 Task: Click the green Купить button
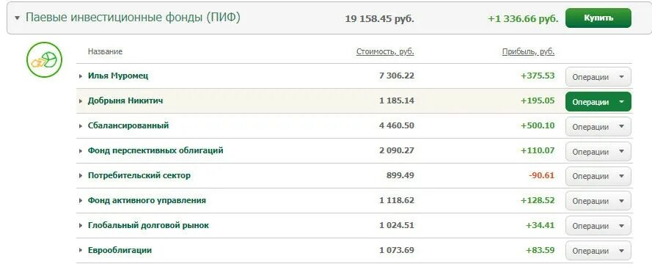click(598, 18)
